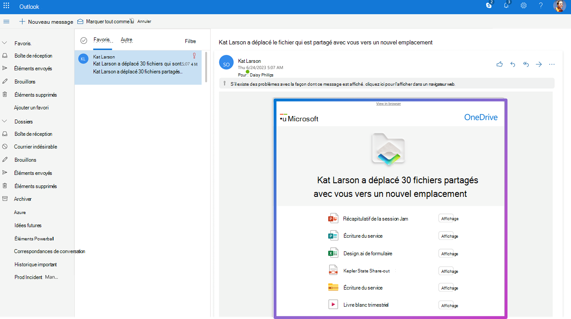This screenshot has width=571, height=319.
Task: Open the app launcher waffle icon
Action: (6, 6)
